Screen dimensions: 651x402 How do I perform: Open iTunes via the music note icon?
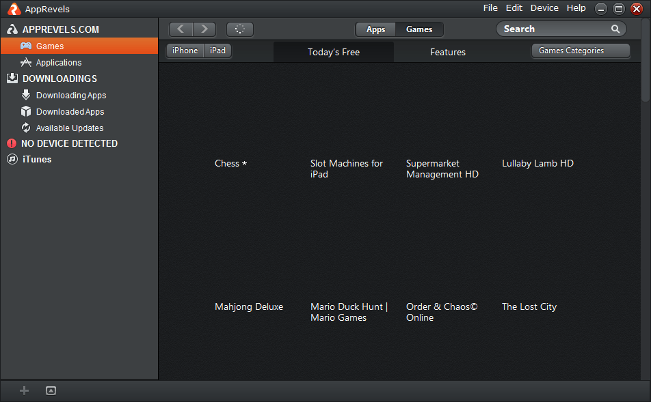(x=12, y=159)
